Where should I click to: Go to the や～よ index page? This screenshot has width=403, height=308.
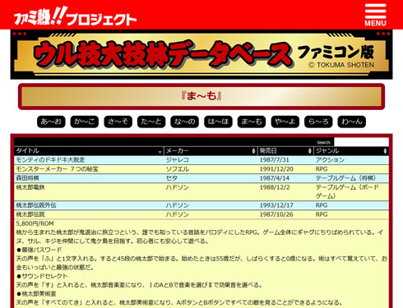pyautogui.click(x=285, y=122)
